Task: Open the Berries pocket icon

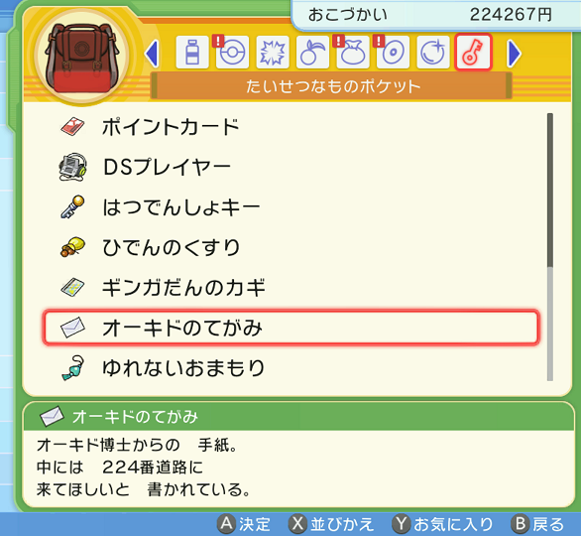Action: pos(312,53)
